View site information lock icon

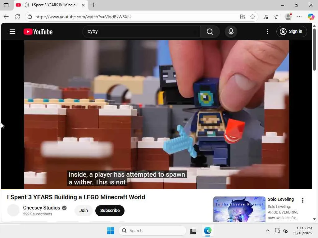[30, 17]
